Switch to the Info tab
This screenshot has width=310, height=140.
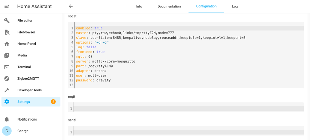[139, 7]
